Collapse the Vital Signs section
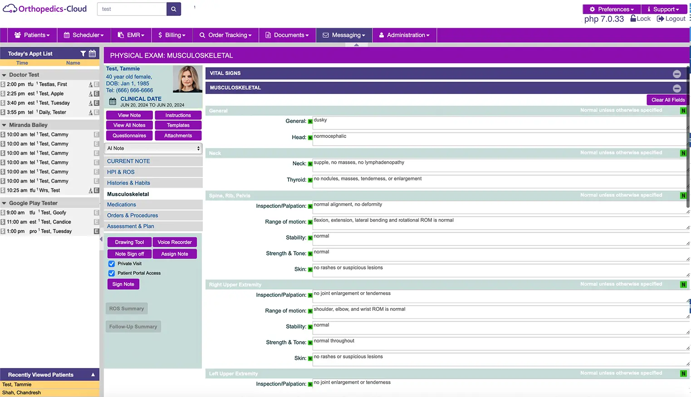The width and height of the screenshot is (691, 397). (x=676, y=74)
